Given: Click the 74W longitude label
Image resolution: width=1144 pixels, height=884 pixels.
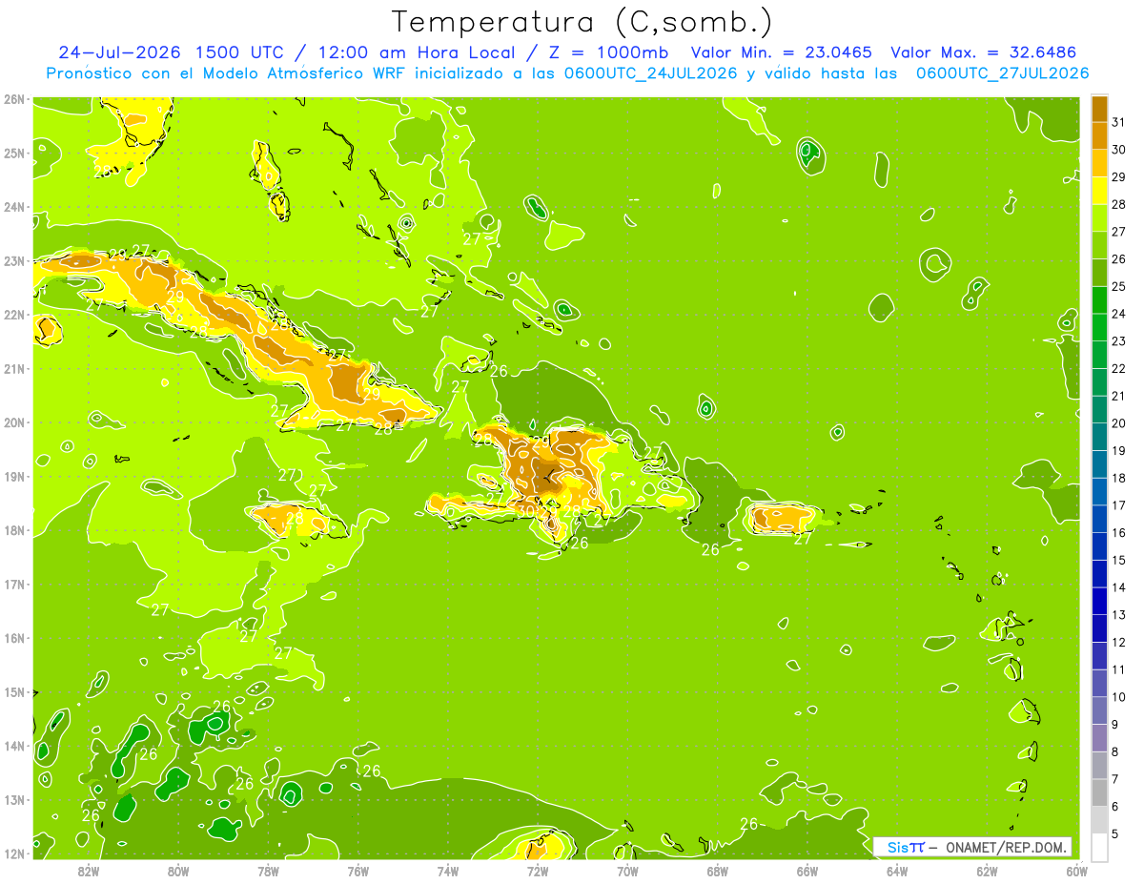Looking at the screenshot, I should [447, 871].
